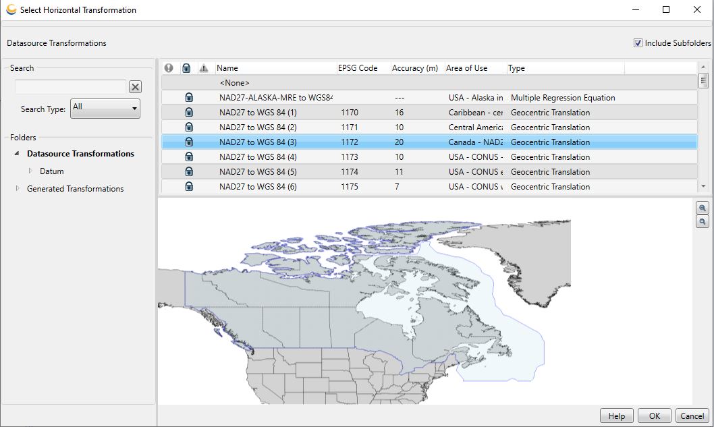Select the NAD27 to WGS 84 (4) row

pyautogui.click(x=429, y=156)
